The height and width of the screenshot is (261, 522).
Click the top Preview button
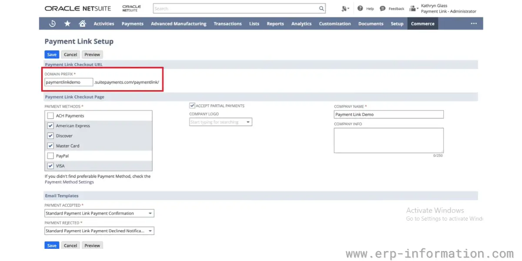coord(92,54)
